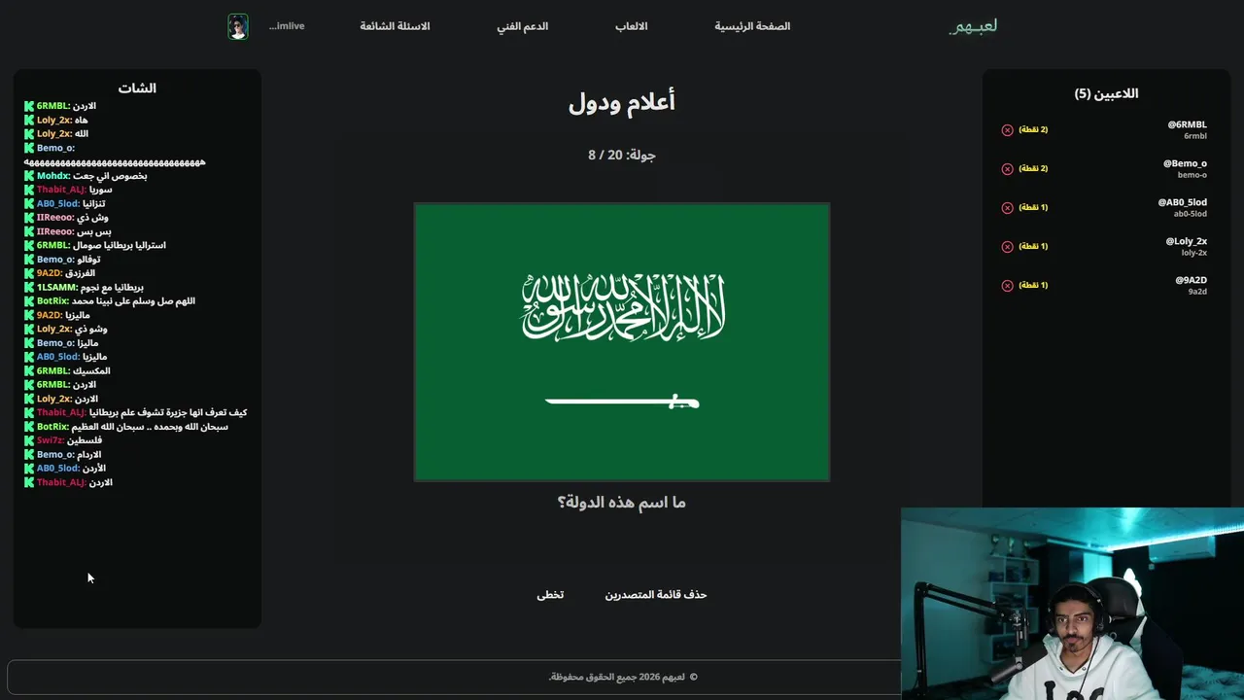This screenshot has height=700, width=1244.
Task: Click the Kick icon beside IIReeoo's وش ذي message
Action: point(29,218)
